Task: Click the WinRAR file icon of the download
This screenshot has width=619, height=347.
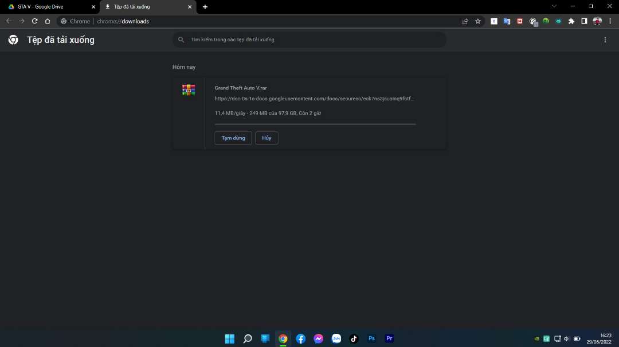Action: click(189, 90)
